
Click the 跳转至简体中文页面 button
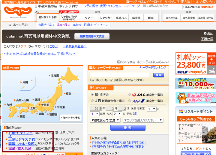(92, 36)
